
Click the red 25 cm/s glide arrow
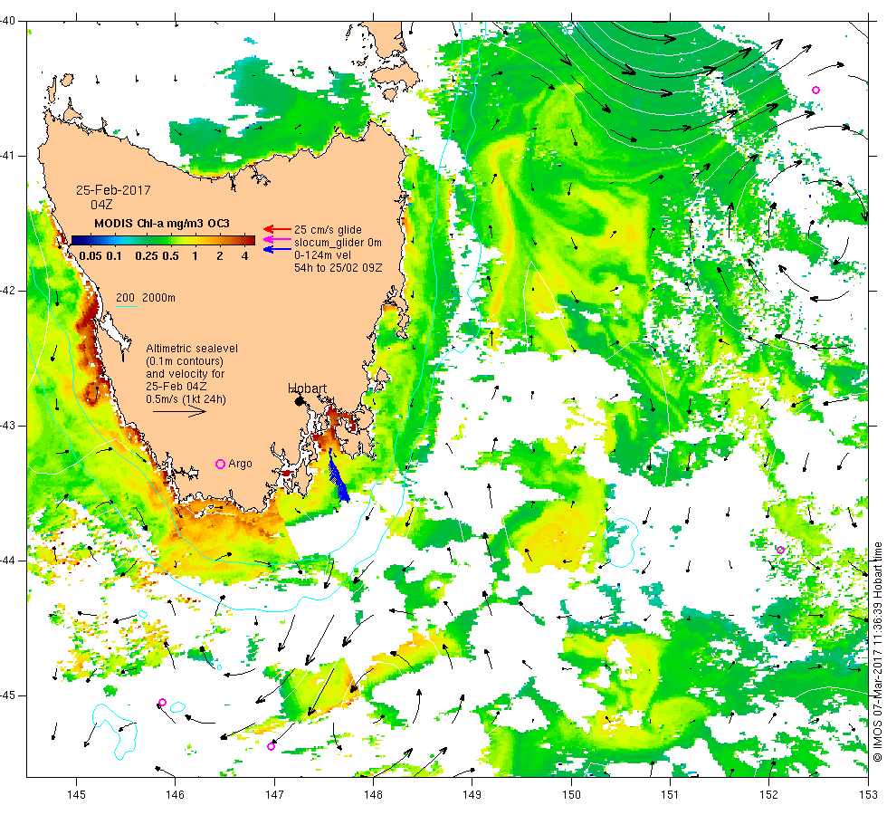[x=277, y=229]
